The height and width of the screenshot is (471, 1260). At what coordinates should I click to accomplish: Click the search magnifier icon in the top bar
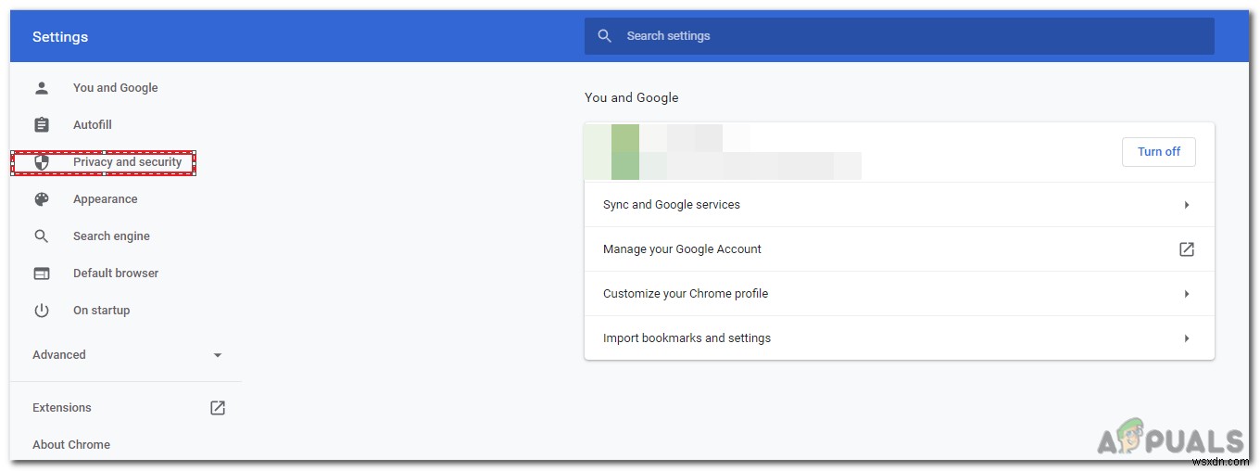pyautogui.click(x=605, y=36)
